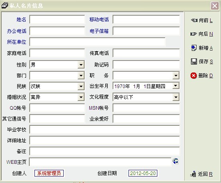Image resolution: width=221 pixels, height=183 pixels.
Task: Click the 返回 R button label
Action: coord(205,174)
